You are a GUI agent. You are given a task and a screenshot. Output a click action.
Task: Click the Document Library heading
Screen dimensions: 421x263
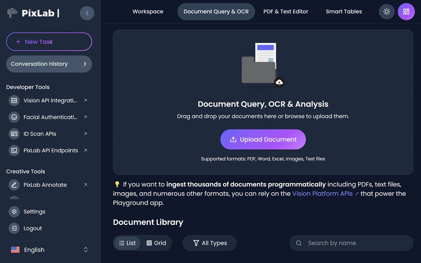point(148,222)
